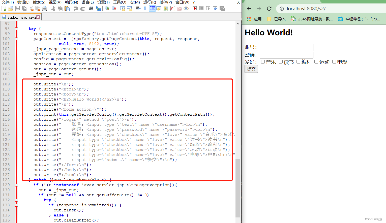Click the Redo arrow icon

tap(82, 9)
